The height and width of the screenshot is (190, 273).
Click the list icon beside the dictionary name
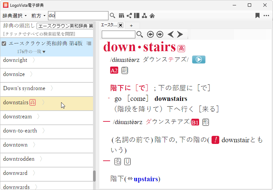pos(89,43)
